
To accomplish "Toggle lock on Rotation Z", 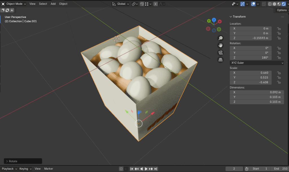I will click(x=279, y=58).
